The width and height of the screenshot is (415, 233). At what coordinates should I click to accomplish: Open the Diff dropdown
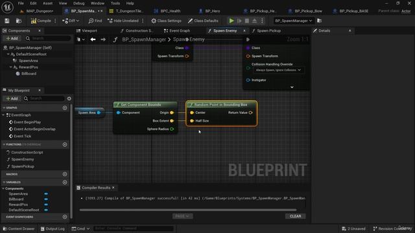71,21
